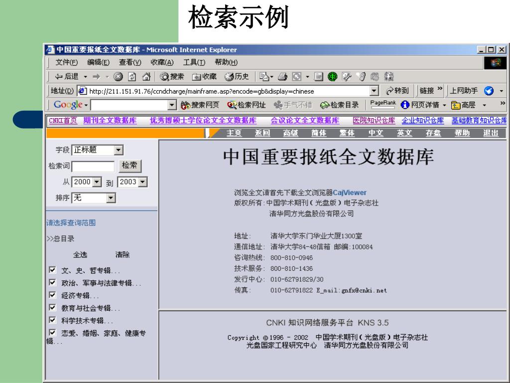Open the 查看(V) menu
Viewport: 510px width, 383px height.
point(130,62)
